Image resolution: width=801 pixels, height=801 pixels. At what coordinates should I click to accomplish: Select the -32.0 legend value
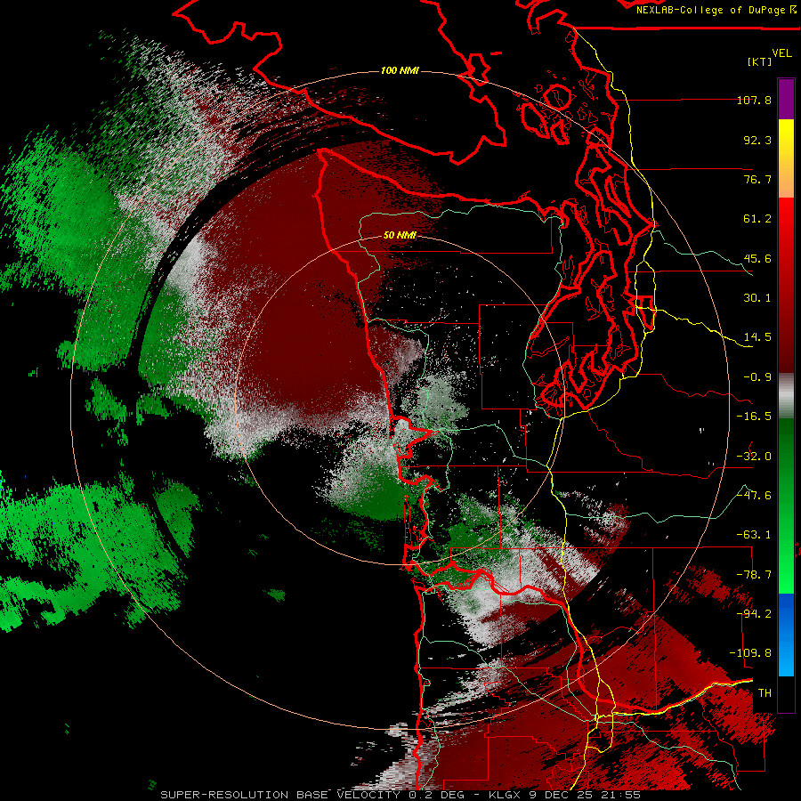coord(754,457)
